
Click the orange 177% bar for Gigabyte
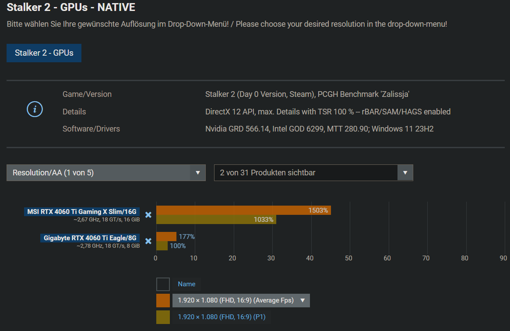click(166, 237)
